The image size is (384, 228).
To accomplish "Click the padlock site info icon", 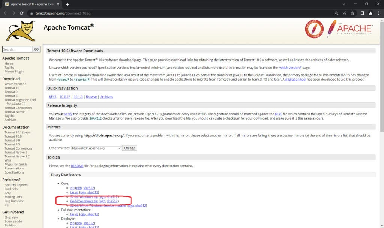I will click(31, 13).
